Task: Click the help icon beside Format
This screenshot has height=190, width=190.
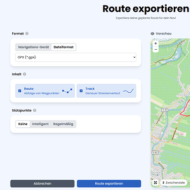Action: pyautogui.click(x=27, y=33)
